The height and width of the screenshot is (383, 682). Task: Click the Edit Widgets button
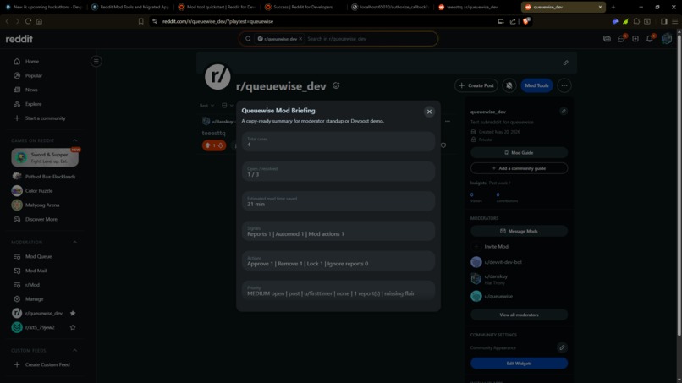[519, 364]
